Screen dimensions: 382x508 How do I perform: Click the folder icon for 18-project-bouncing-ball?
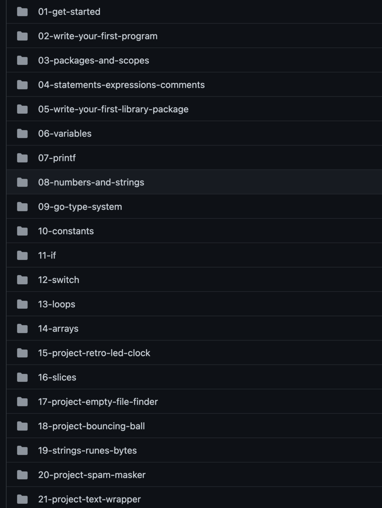(22, 426)
